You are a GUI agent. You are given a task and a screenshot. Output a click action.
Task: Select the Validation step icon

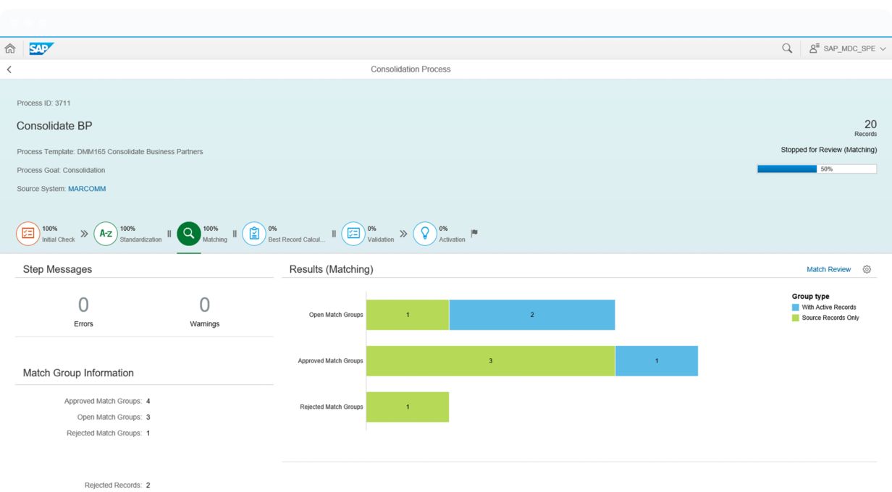353,234
